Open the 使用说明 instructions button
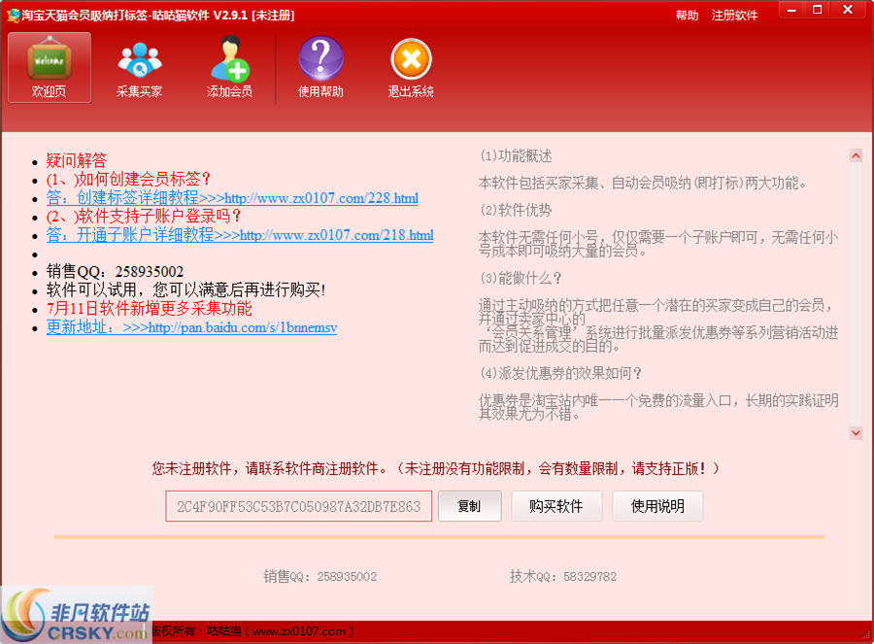 click(657, 506)
